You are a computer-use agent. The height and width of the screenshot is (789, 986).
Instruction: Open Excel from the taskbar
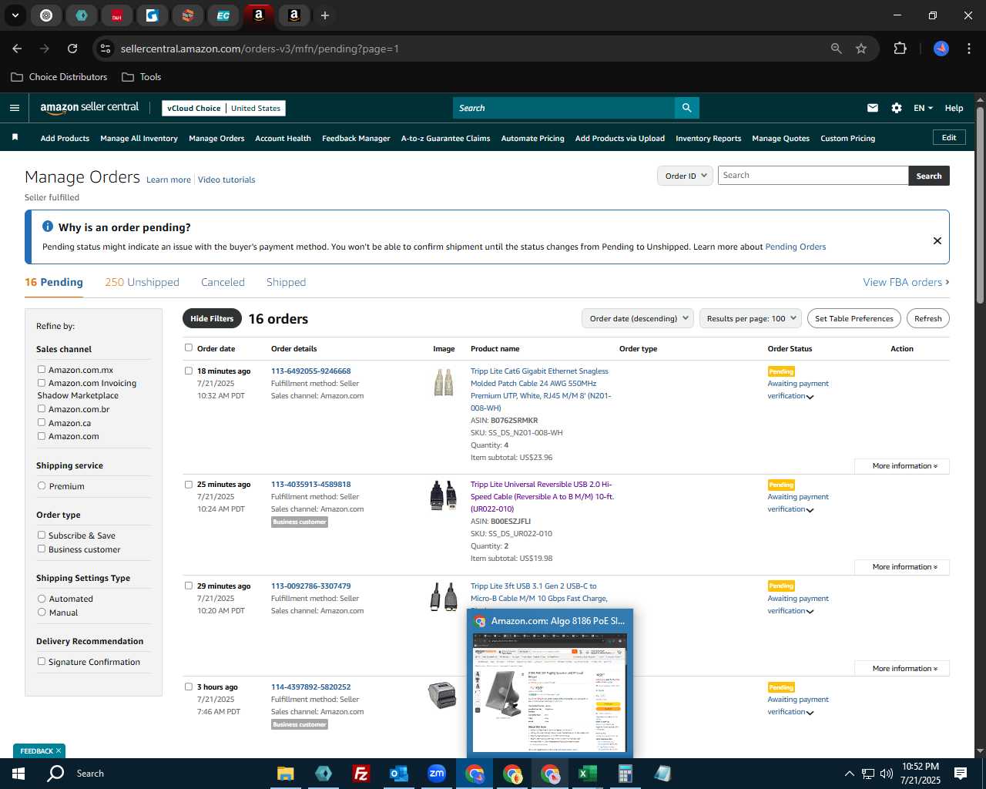[x=587, y=774]
